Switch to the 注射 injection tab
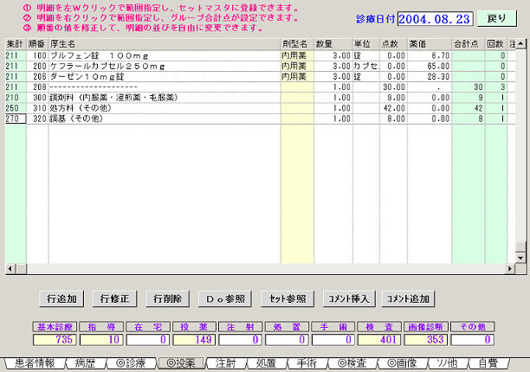This screenshot has height=372, width=530. pyautogui.click(x=225, y=364)
